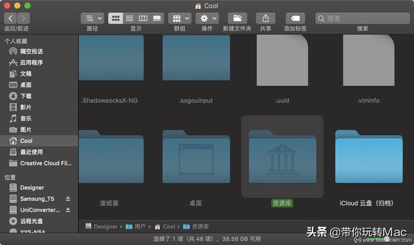Open AirDrop (隔空投送) in sidebar
Viewport: 414px width, 245px height.
[x=39, y=51]
